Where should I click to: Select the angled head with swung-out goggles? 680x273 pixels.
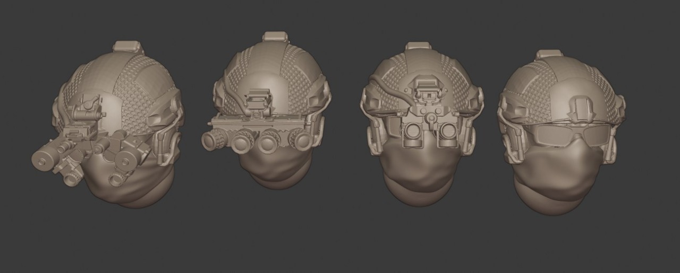108,124
